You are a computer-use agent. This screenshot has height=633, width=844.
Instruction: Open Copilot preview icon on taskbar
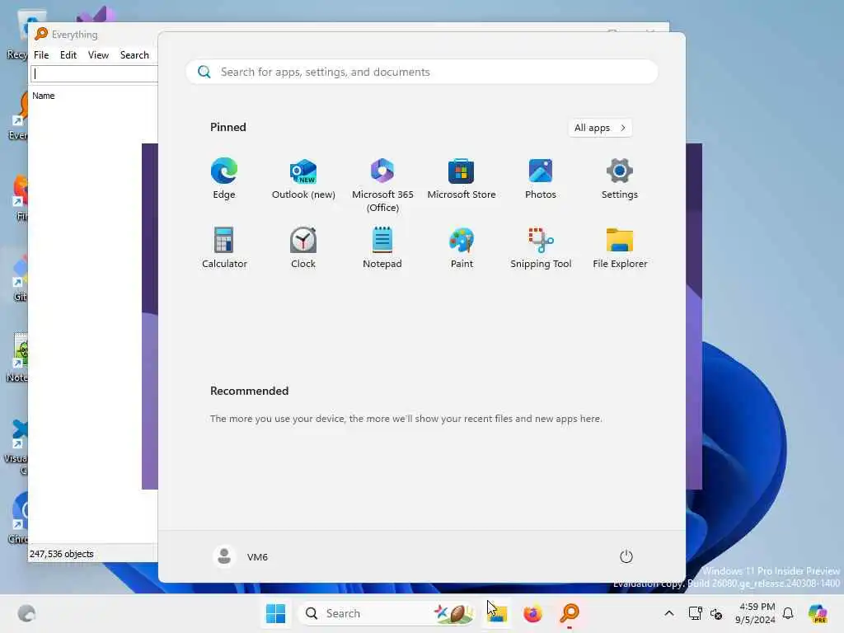pos(818,613)
